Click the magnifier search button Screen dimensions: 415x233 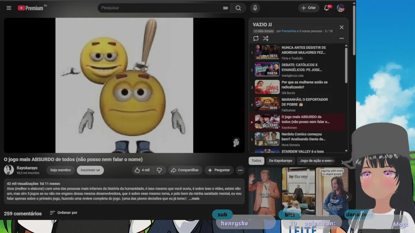238,8
